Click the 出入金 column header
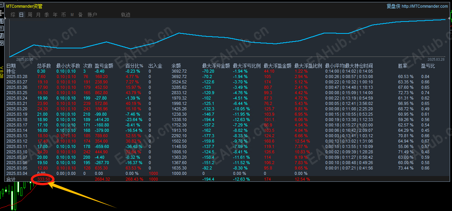452x211 pixels. click(156, 66)
